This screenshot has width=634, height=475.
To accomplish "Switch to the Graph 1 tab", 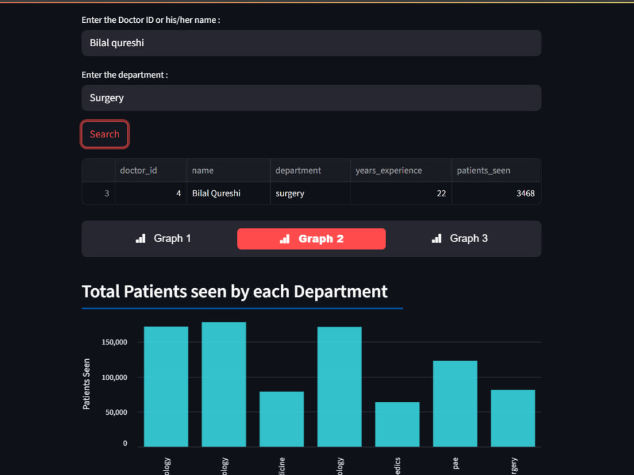I will click(163, 238).
